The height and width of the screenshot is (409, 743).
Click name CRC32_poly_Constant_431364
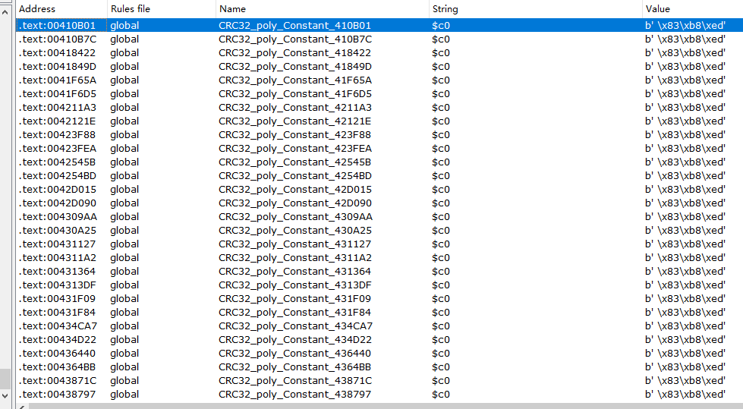(295, 272)
